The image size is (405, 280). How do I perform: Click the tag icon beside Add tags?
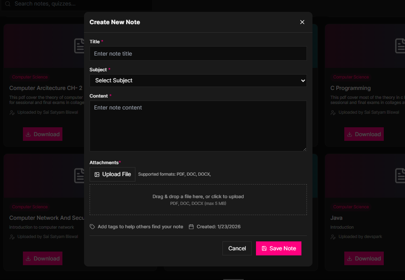coord(92,227)
